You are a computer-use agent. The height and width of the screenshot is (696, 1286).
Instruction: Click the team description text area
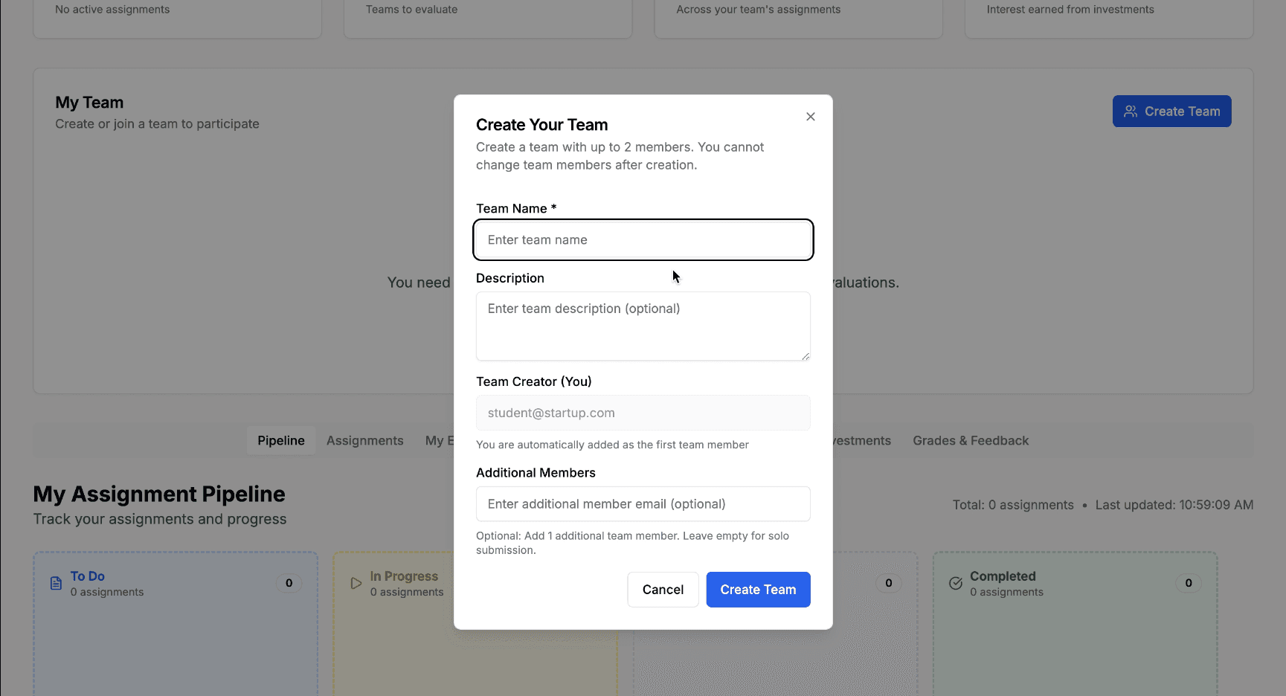pyautogui.click(x=643, y=326)
